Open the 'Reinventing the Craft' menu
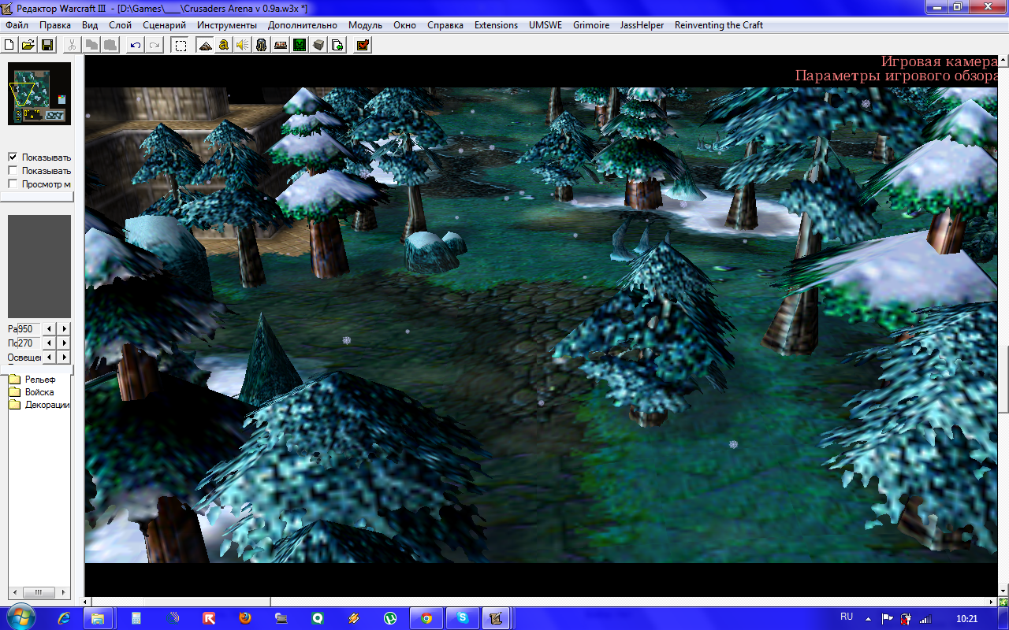 pyautogui.click(x=719, y=25)
